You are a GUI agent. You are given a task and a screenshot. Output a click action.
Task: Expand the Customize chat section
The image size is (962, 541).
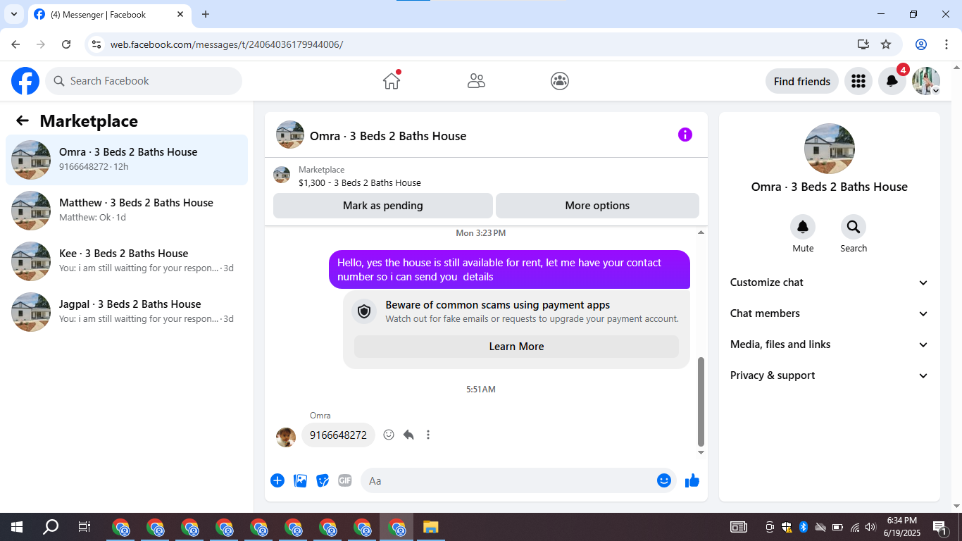830,282
